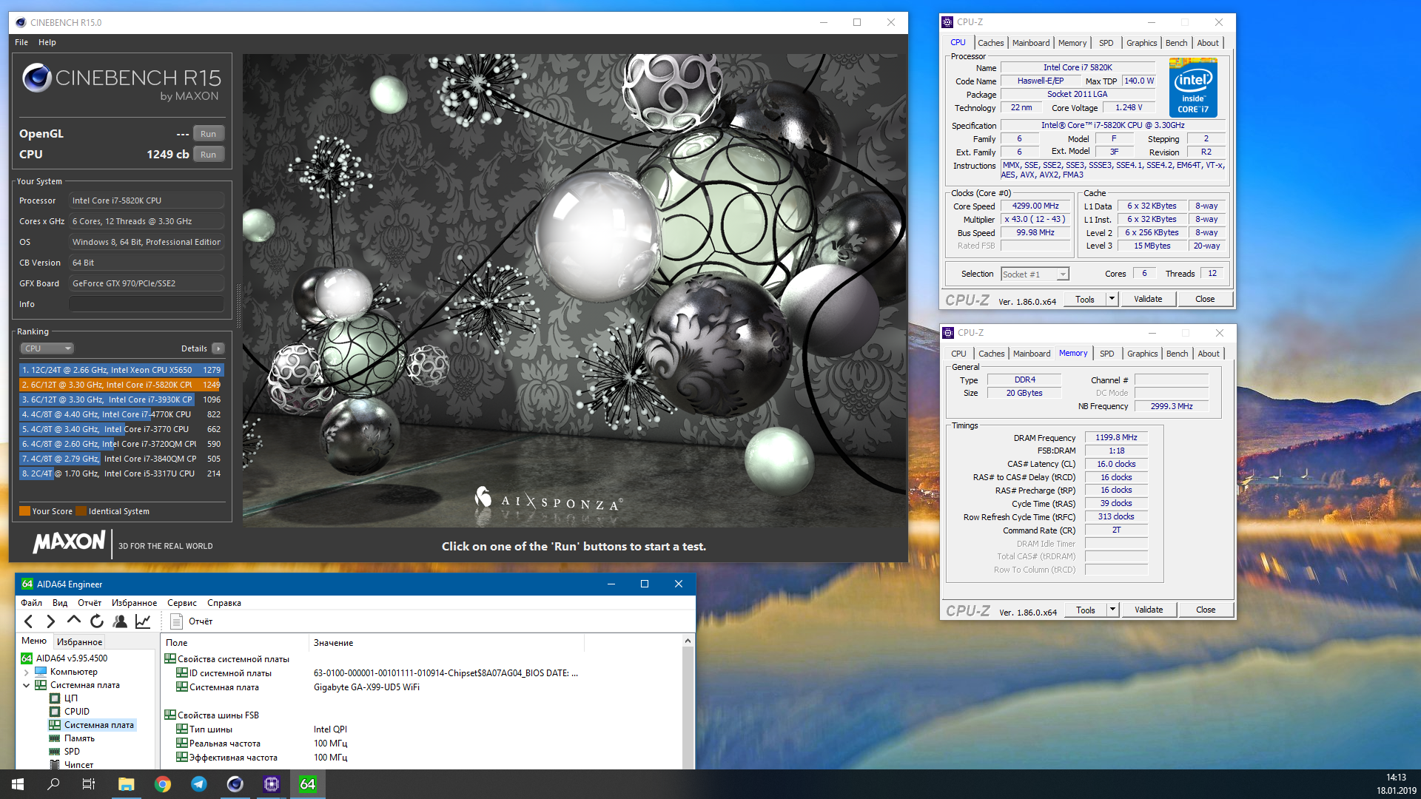
Task: Open the Details arrow in Cinebench Ranking
Action: [x=218, y=348]
